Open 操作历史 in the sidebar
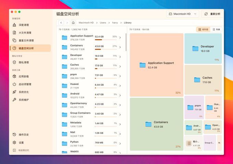This screenshot has width=233, height=164. tap(30, 135)
